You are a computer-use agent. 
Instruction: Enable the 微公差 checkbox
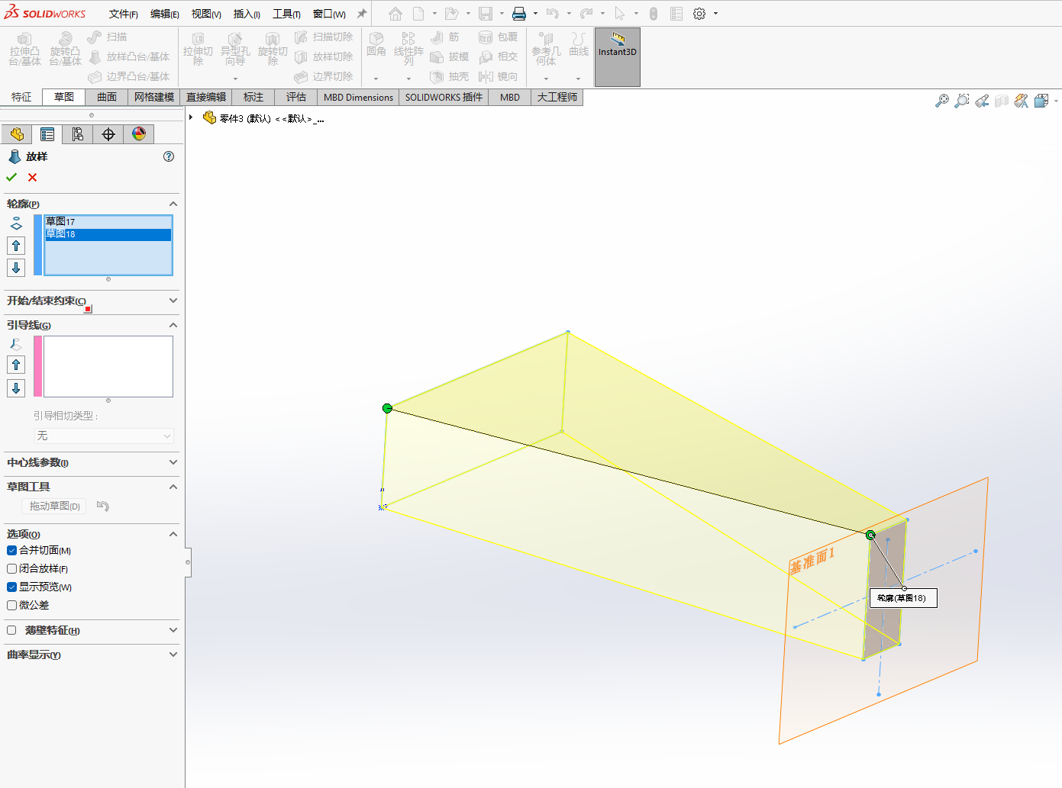point(12,606)
